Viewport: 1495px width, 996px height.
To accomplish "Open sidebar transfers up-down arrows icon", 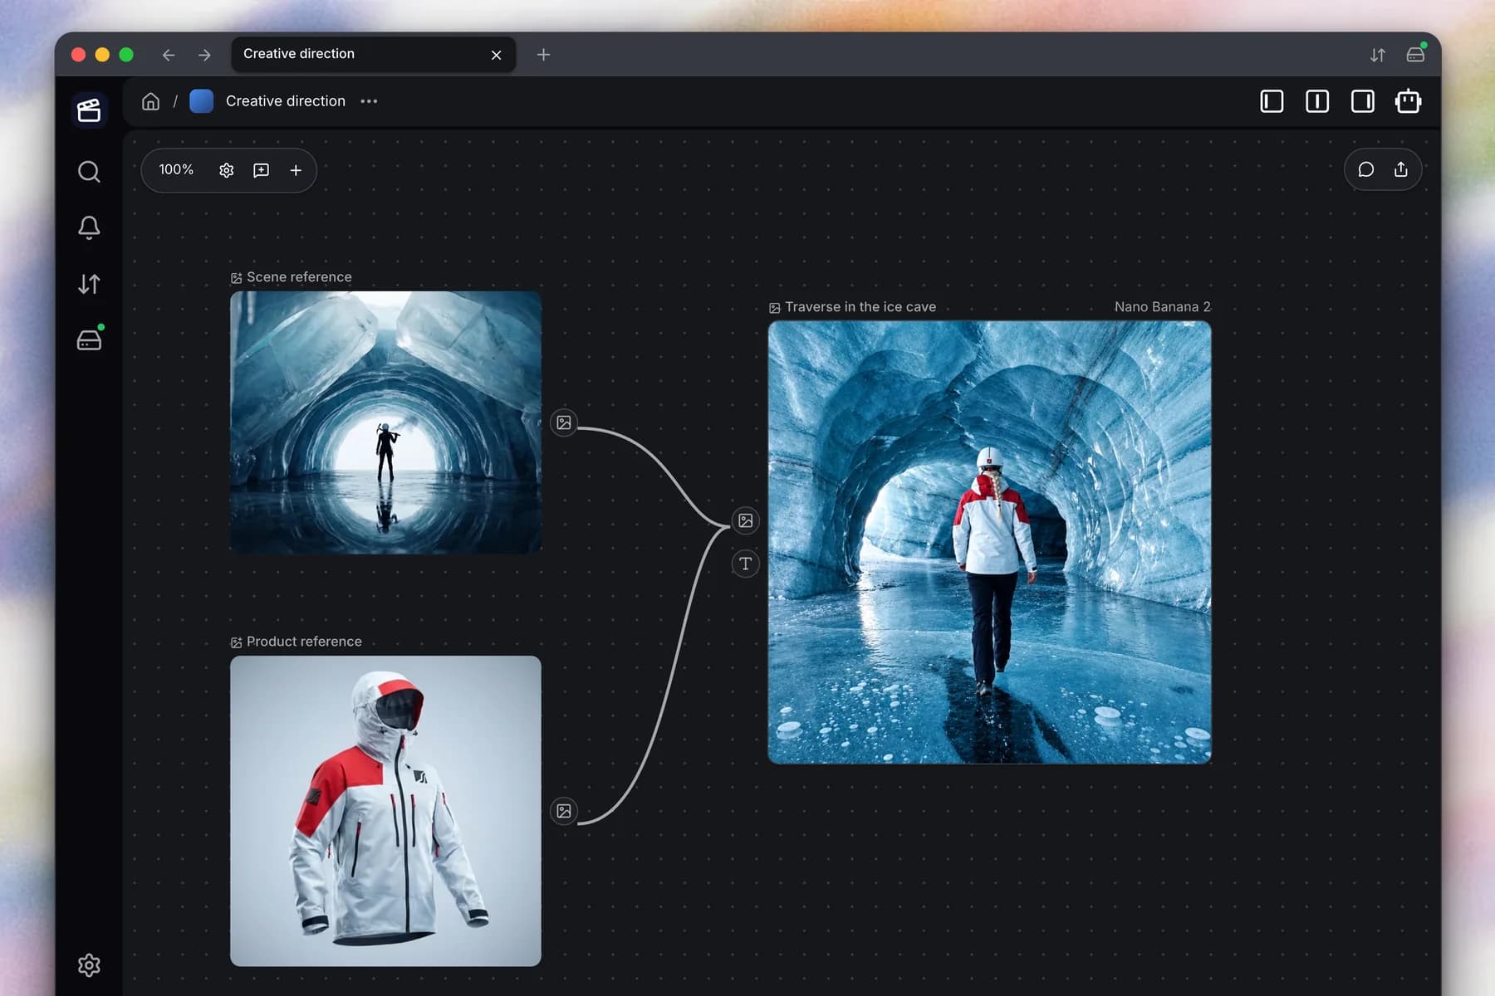I will coord(89,284).
